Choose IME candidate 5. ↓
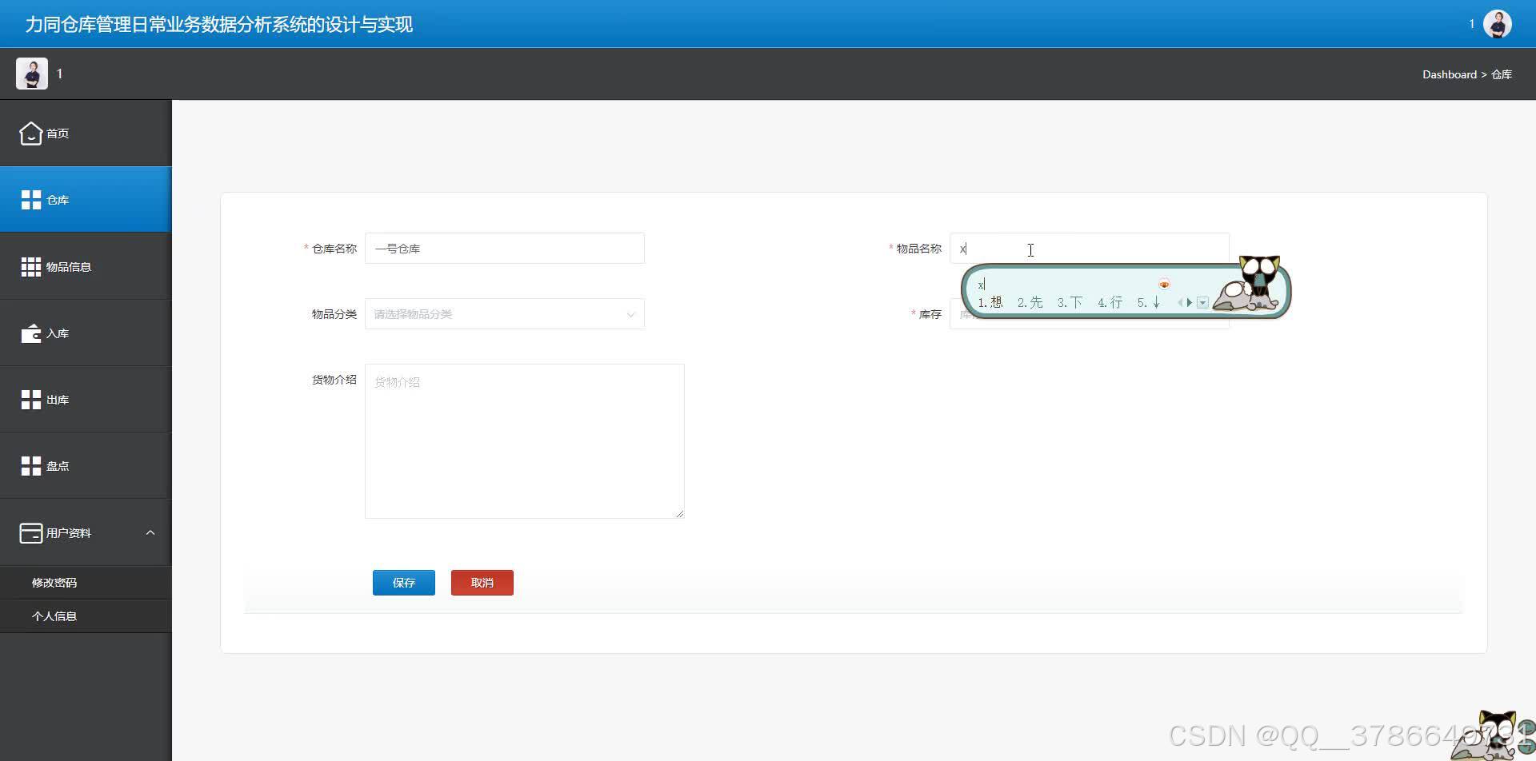 tap(1149, 302)
